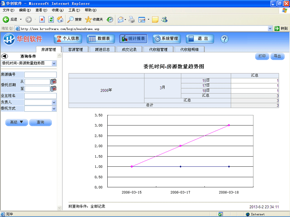The height and width of the screenshot is (217, 290).
Task: Open the 委托方式 dropdown
Action: click(54, 109)
